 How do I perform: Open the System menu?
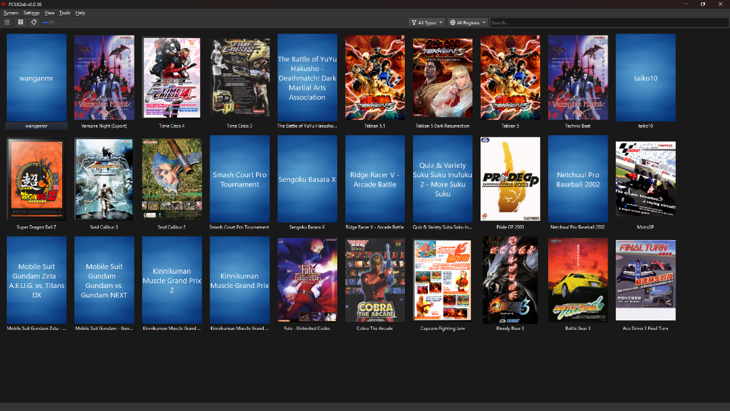tap(11, 13)
